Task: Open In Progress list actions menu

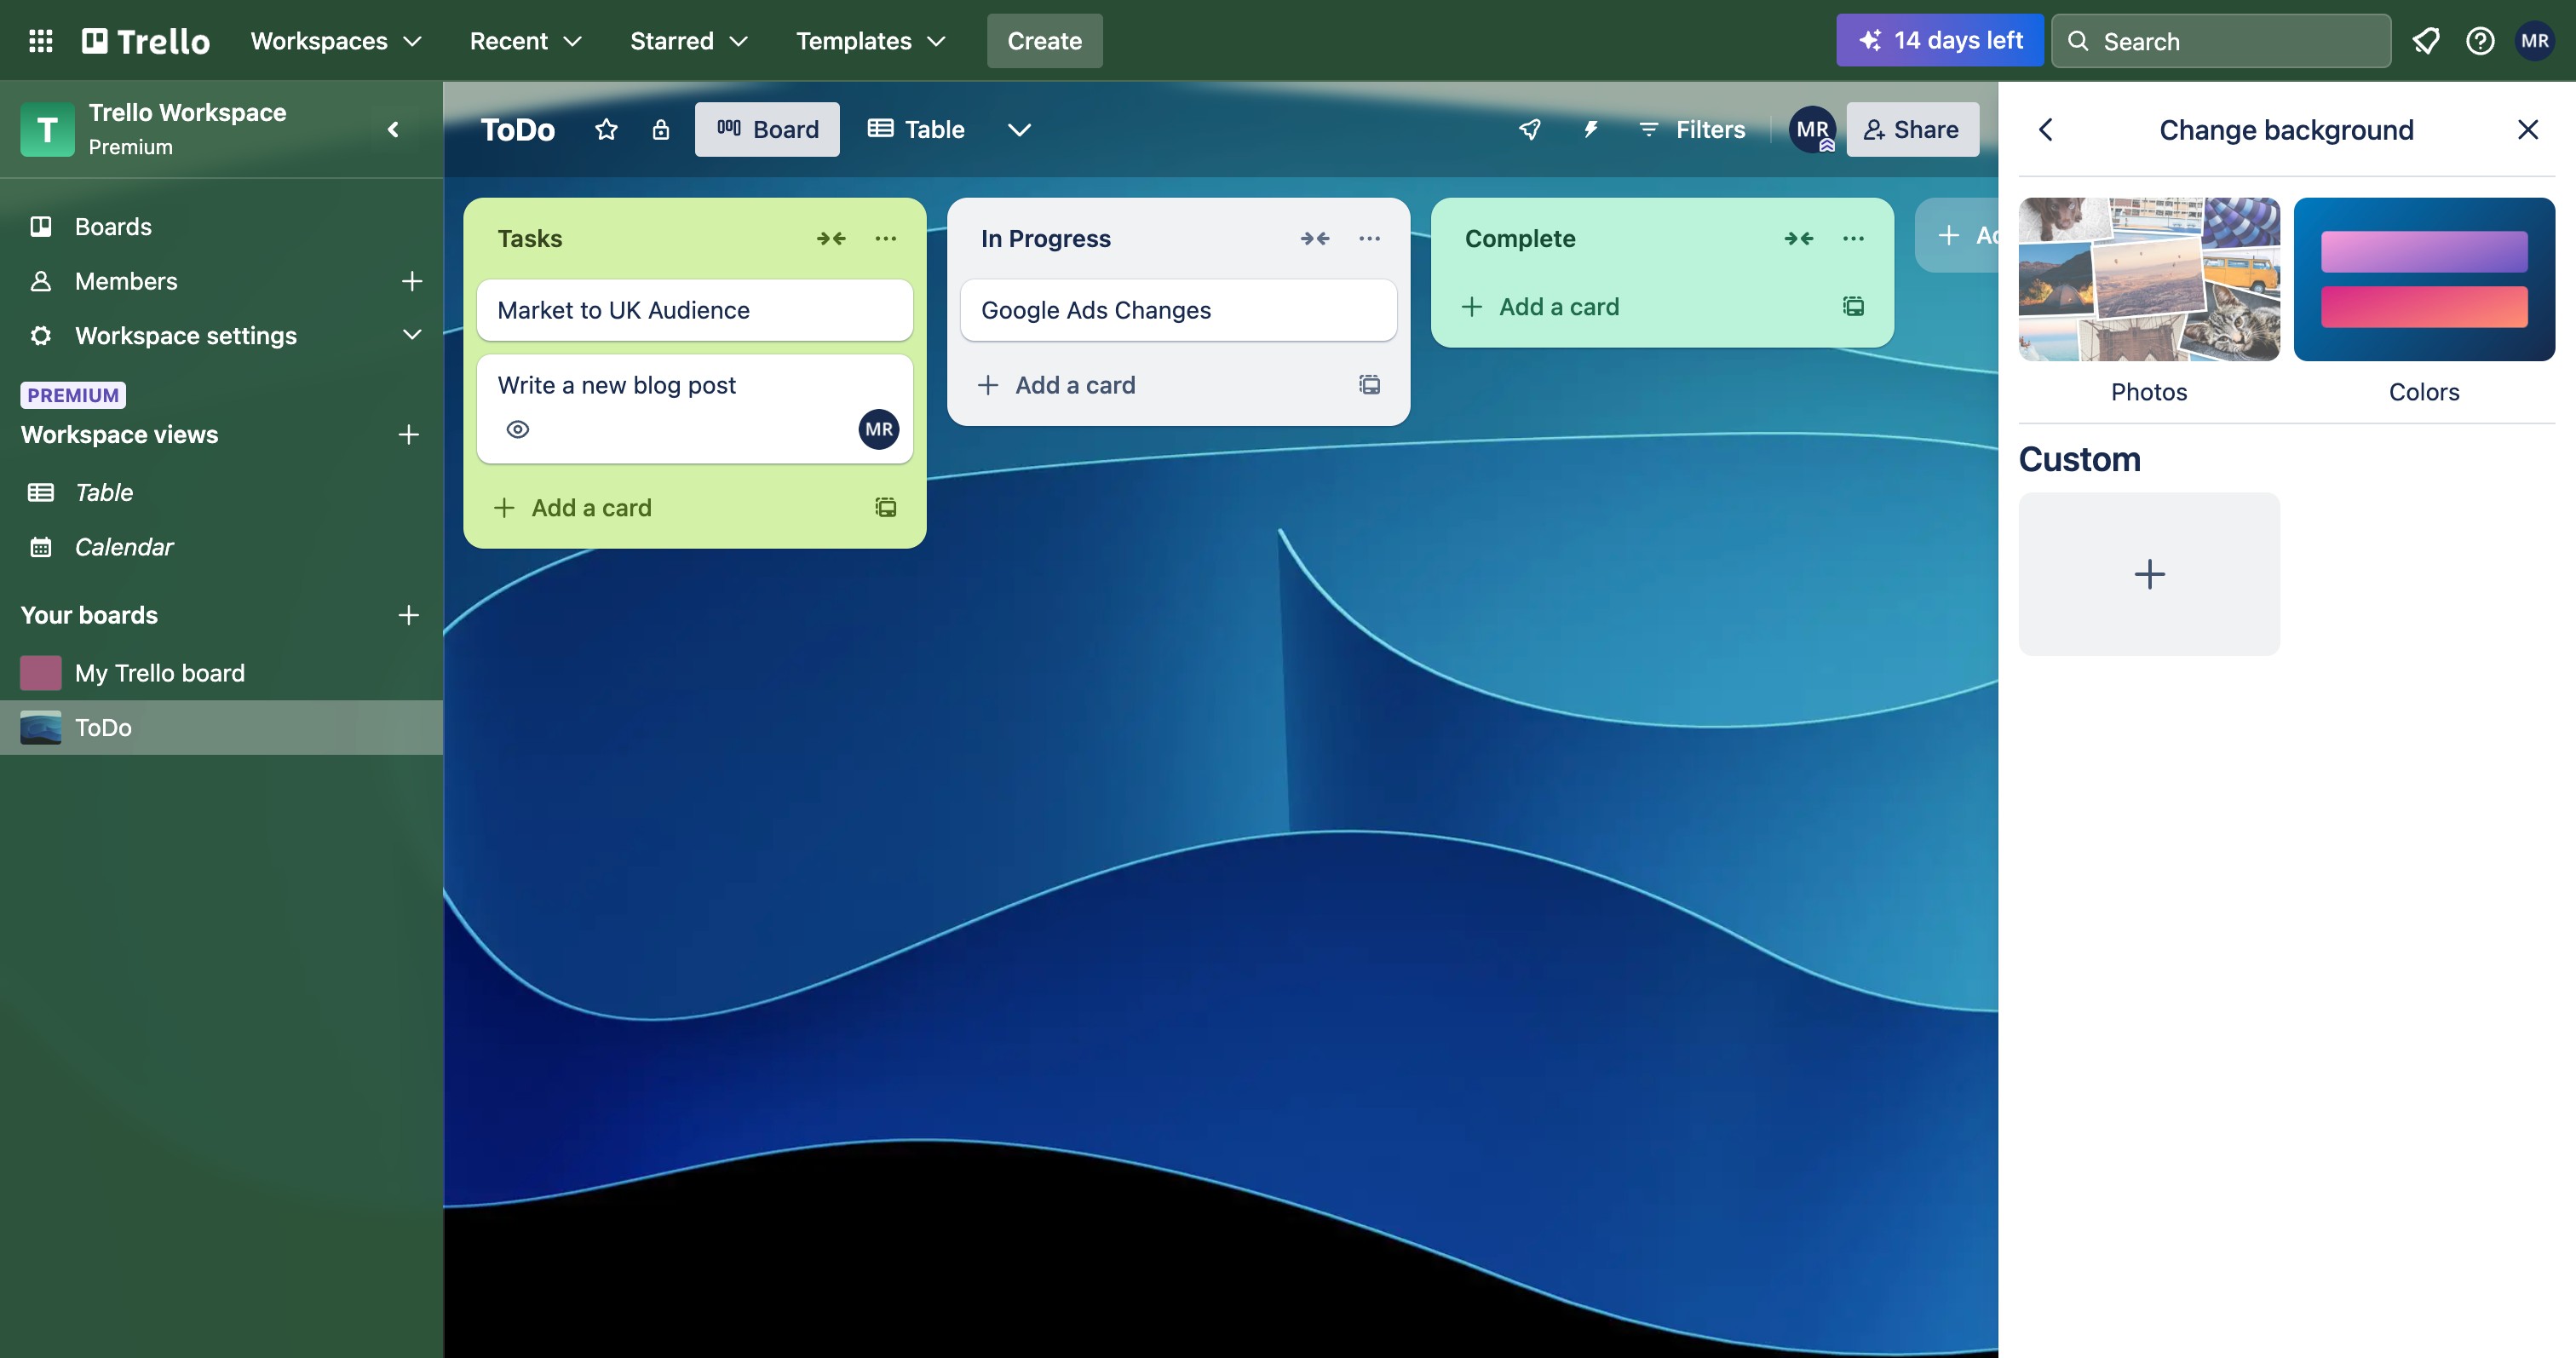Action: 1369,238
